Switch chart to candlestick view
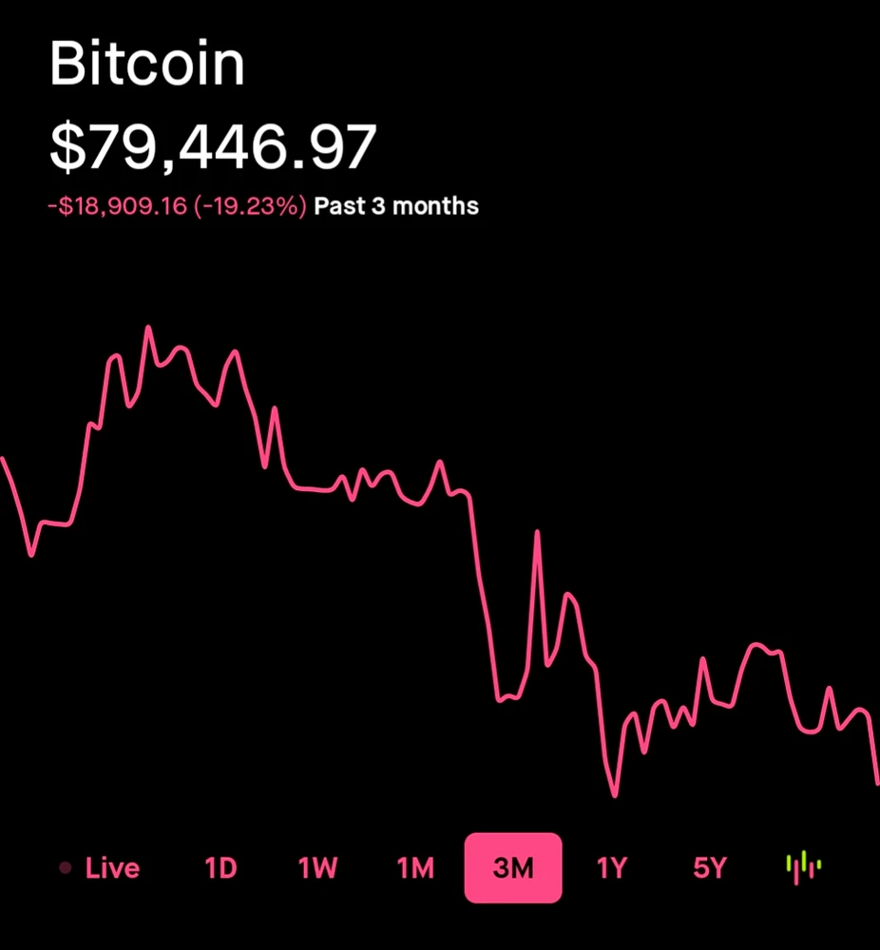The image size is (880, 950). pos(803,866)
